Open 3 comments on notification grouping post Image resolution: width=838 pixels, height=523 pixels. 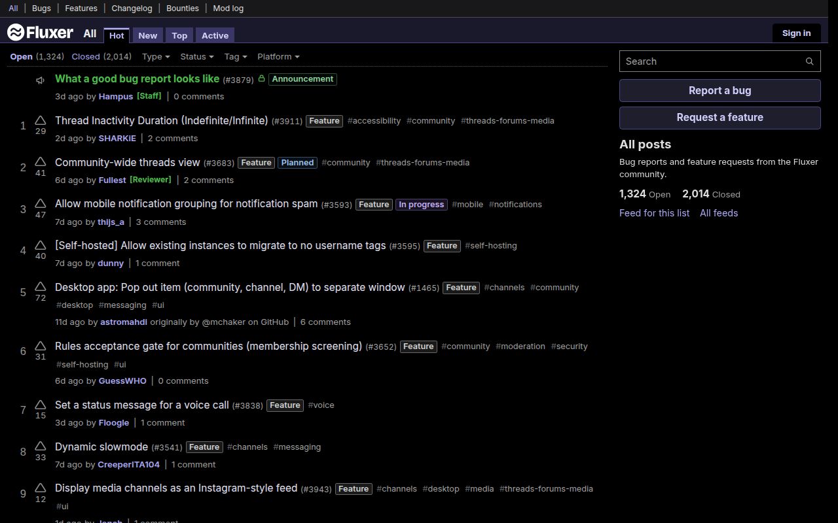(161, 222)
